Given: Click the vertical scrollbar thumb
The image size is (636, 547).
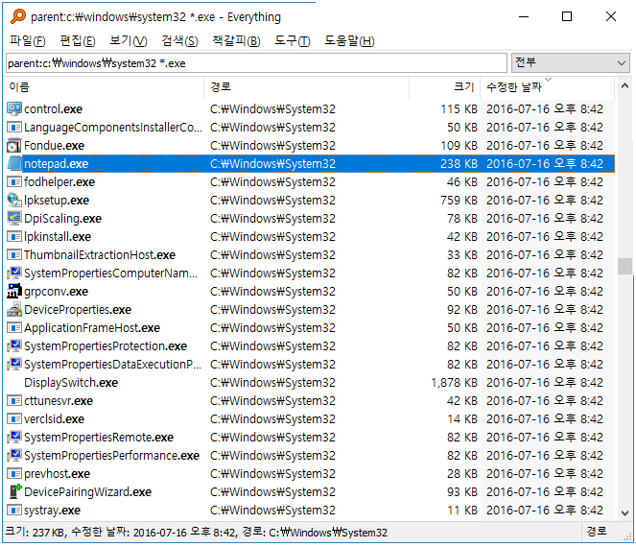Looking at the screenshot, I should point(624,266).
